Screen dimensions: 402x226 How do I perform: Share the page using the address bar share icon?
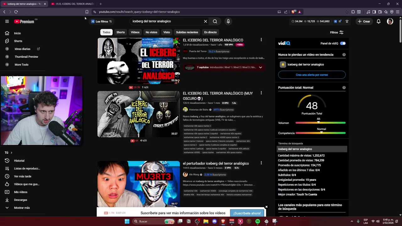tap(286, 12)
